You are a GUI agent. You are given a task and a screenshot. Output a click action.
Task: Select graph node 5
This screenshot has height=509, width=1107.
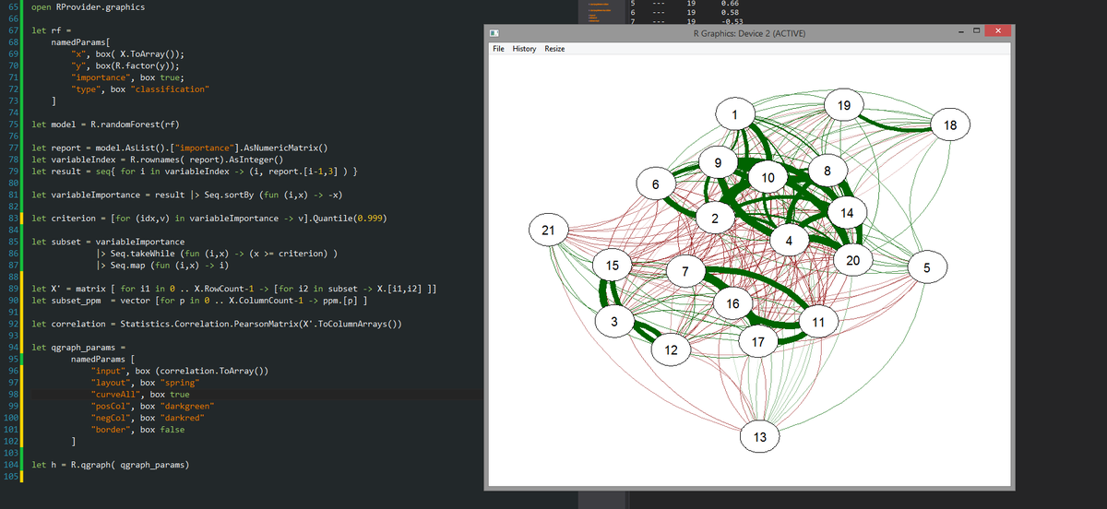pyautogui.click(x=927, y=267)
